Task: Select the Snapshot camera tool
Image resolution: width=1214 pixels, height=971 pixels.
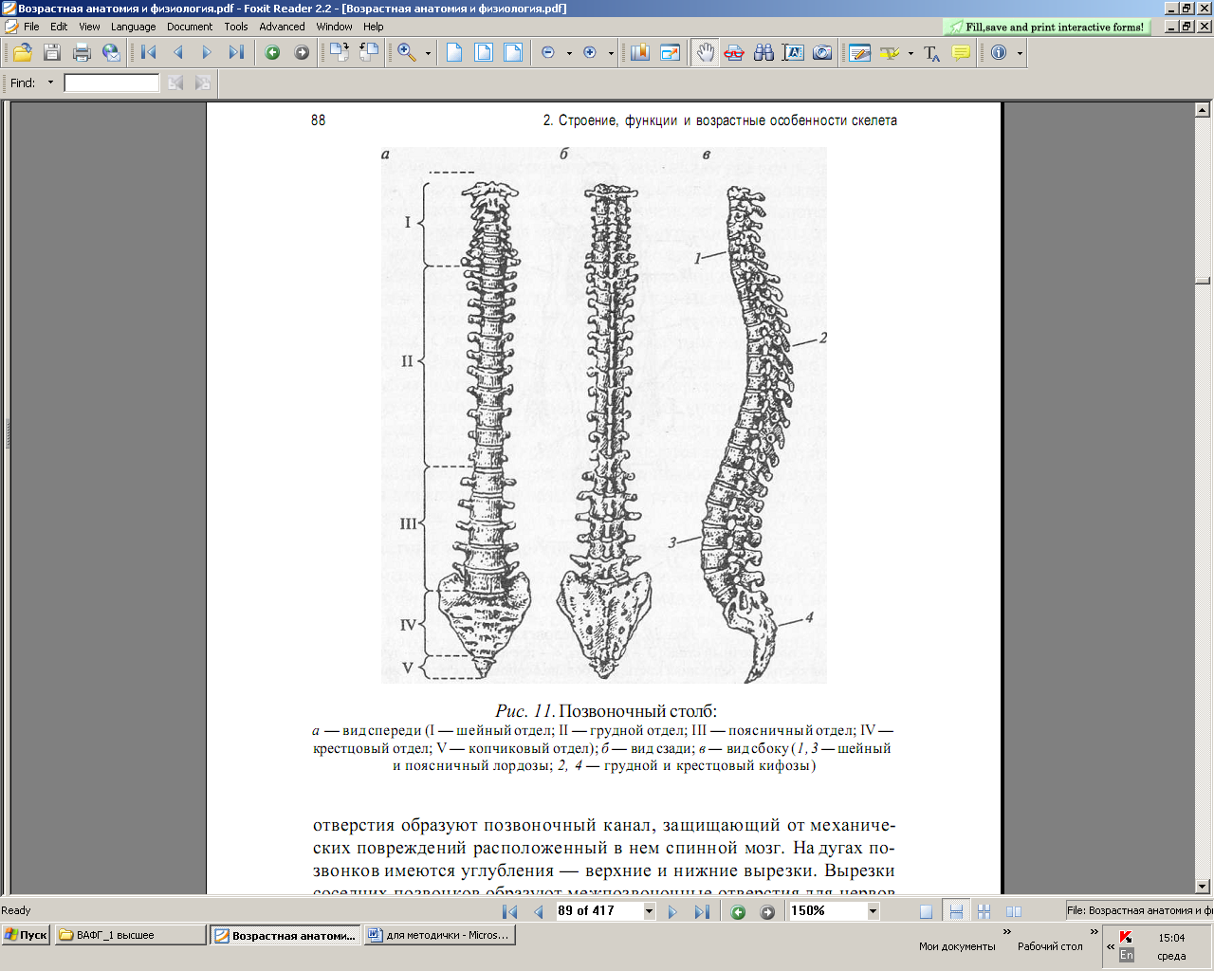Action: click(x=822, y=53)
